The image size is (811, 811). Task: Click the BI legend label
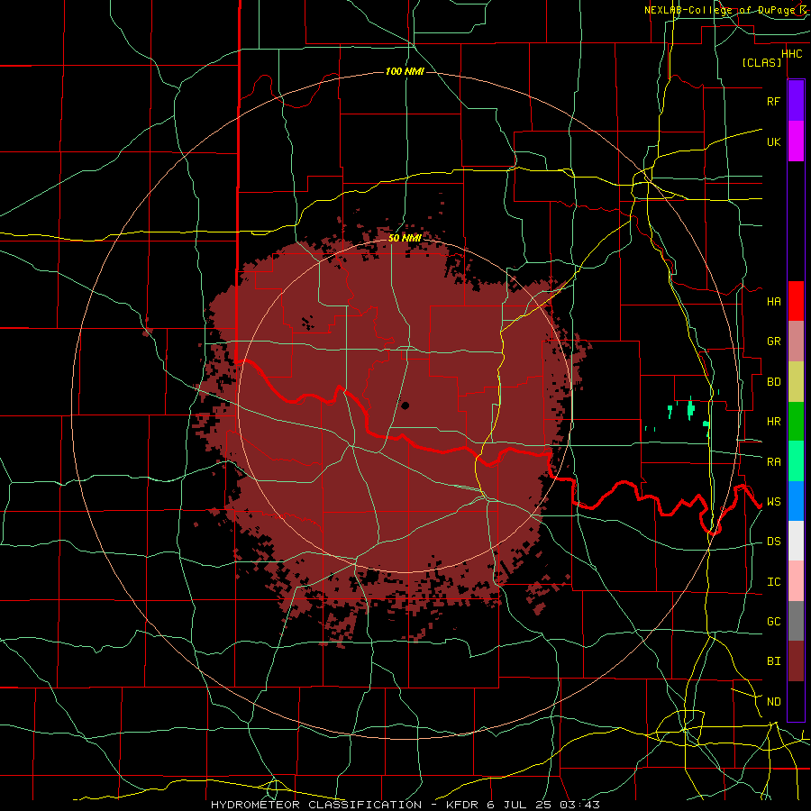[x=773, y=661]
